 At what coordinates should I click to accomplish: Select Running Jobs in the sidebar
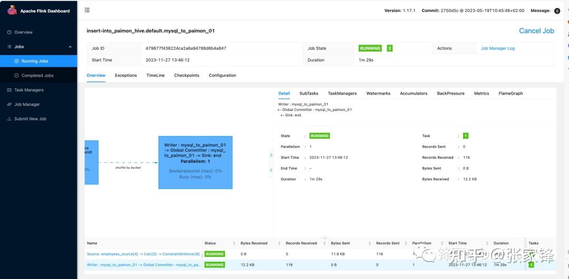[x=38, y=61]
